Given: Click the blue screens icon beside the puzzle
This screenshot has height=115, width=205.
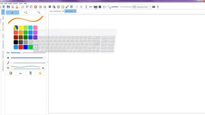Looking at the screenshot, I should coord(54,7).
